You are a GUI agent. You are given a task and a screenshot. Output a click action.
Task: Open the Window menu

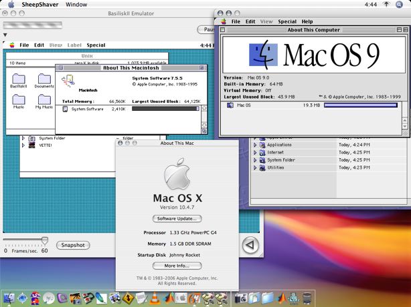pos(76,5)
